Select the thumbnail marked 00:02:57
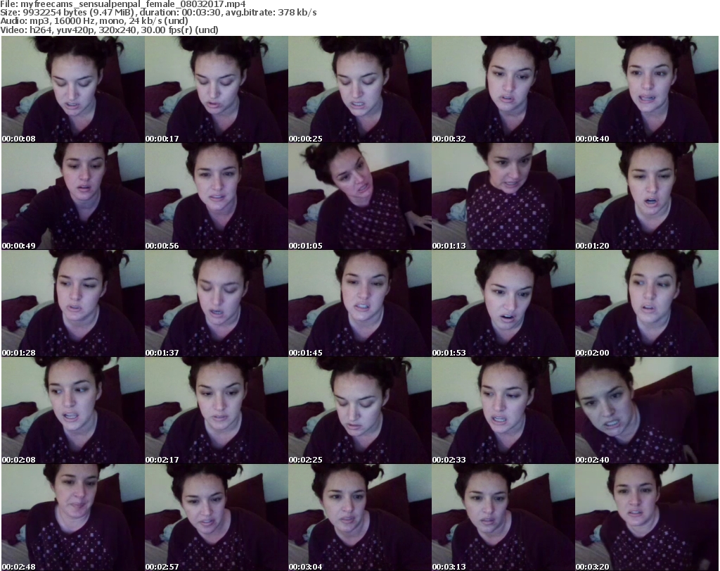This screenshot has width=720, height=571. [217, 517]
